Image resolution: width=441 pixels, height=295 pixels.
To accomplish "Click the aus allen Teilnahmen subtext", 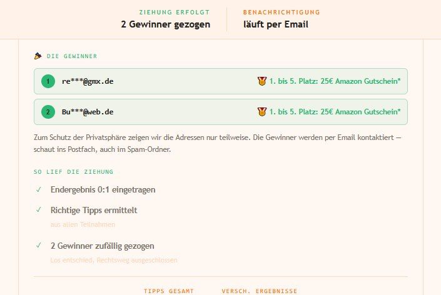I will pos(83,224).
